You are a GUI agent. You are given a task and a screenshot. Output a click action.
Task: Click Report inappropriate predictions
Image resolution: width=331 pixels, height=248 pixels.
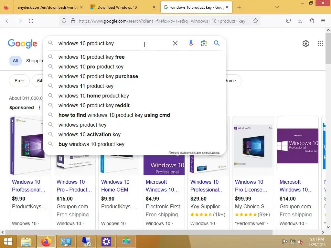tap(194, 152)
